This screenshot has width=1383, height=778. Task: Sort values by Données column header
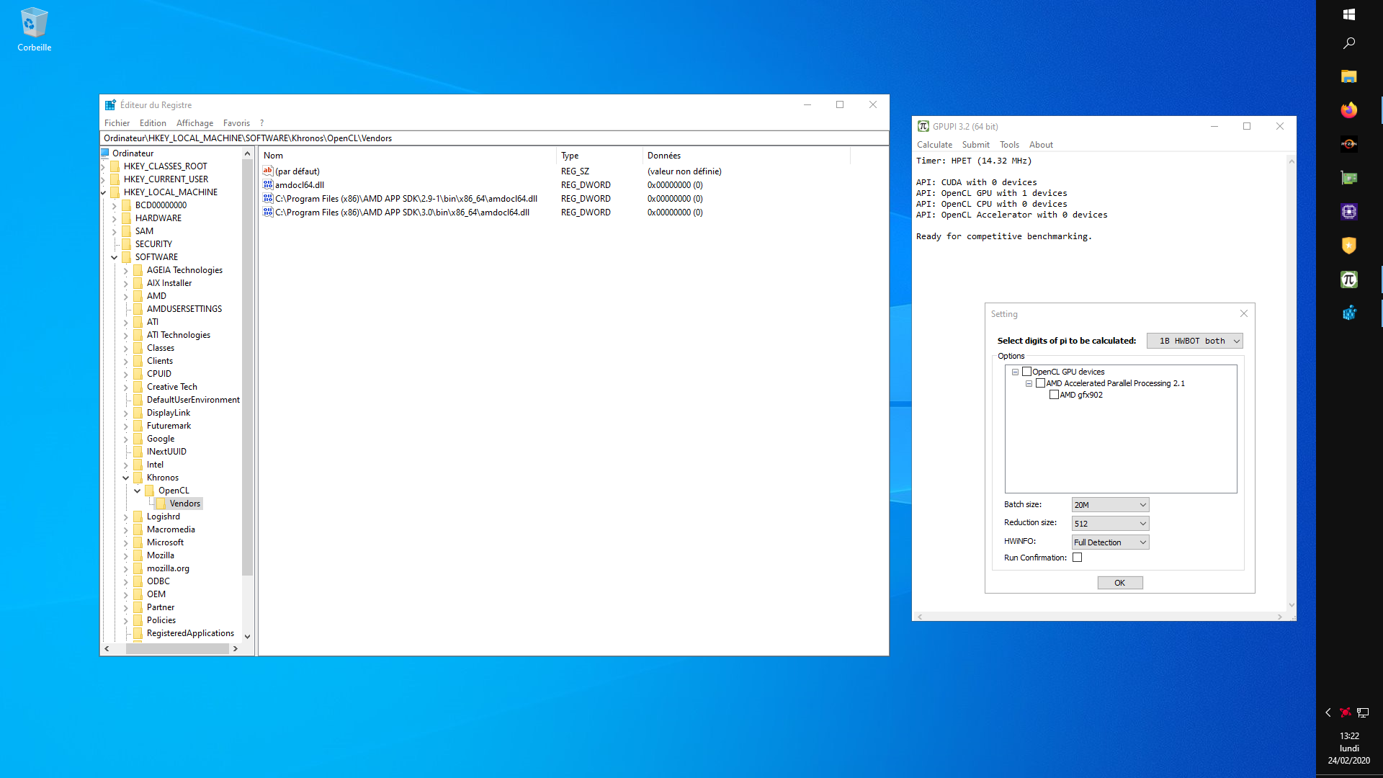click(746, 156)
